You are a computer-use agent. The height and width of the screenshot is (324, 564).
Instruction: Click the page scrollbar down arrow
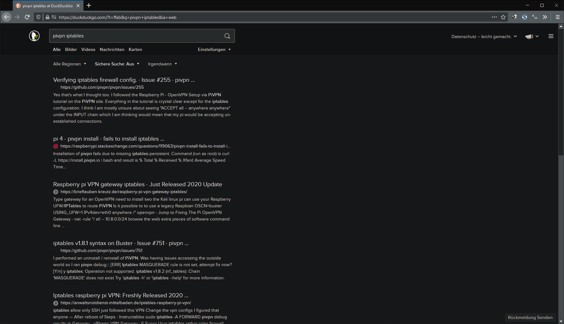coord(561,321)
